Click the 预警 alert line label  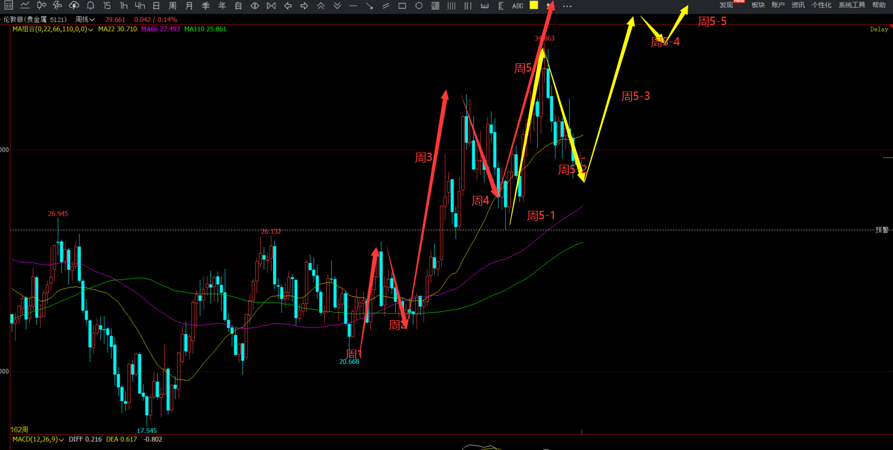[x=882, y=230]
